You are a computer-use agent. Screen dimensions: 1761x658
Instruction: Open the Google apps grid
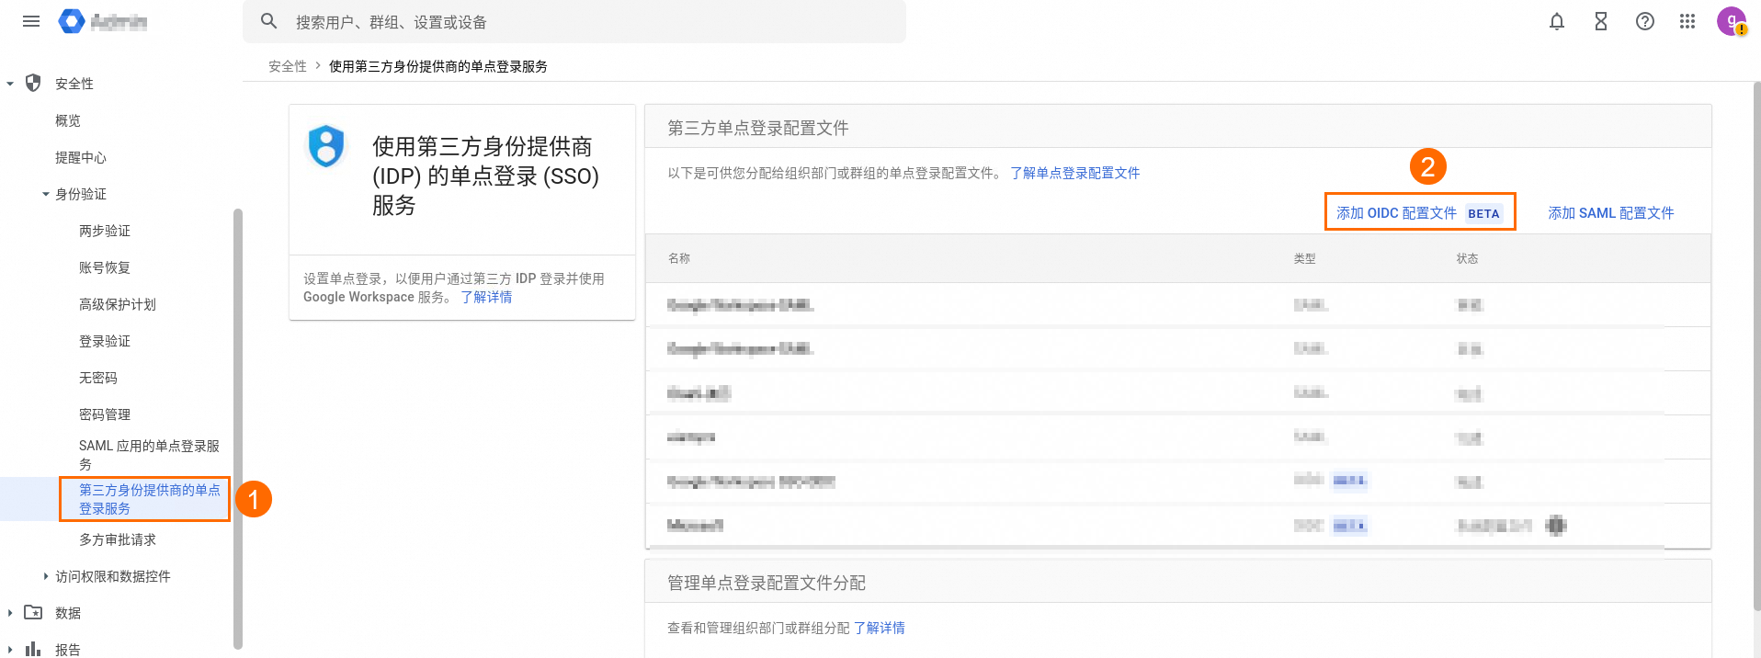coord(1687,21)
